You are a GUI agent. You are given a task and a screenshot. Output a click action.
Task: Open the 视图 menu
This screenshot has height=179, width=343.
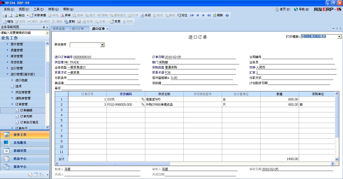(x=24, y=9)
